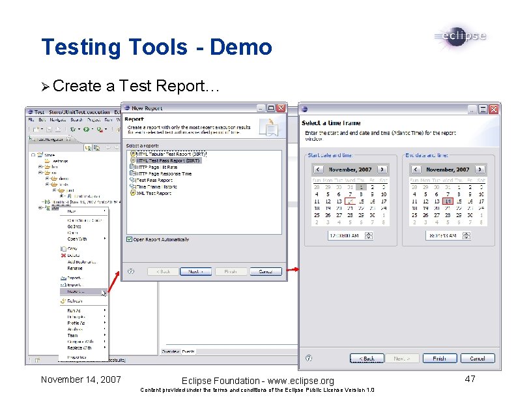516x399 pixels.
Task: Go to previous month in start calendar
Action: (318, 170)
